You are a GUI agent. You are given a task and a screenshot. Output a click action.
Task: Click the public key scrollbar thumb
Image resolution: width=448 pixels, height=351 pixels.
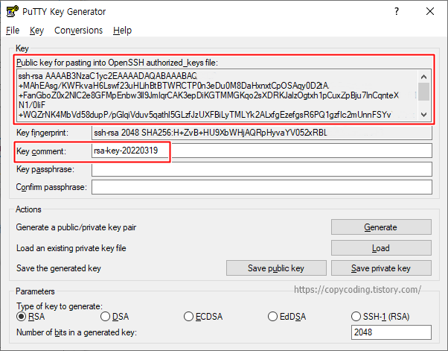click(x=424, y=92)
